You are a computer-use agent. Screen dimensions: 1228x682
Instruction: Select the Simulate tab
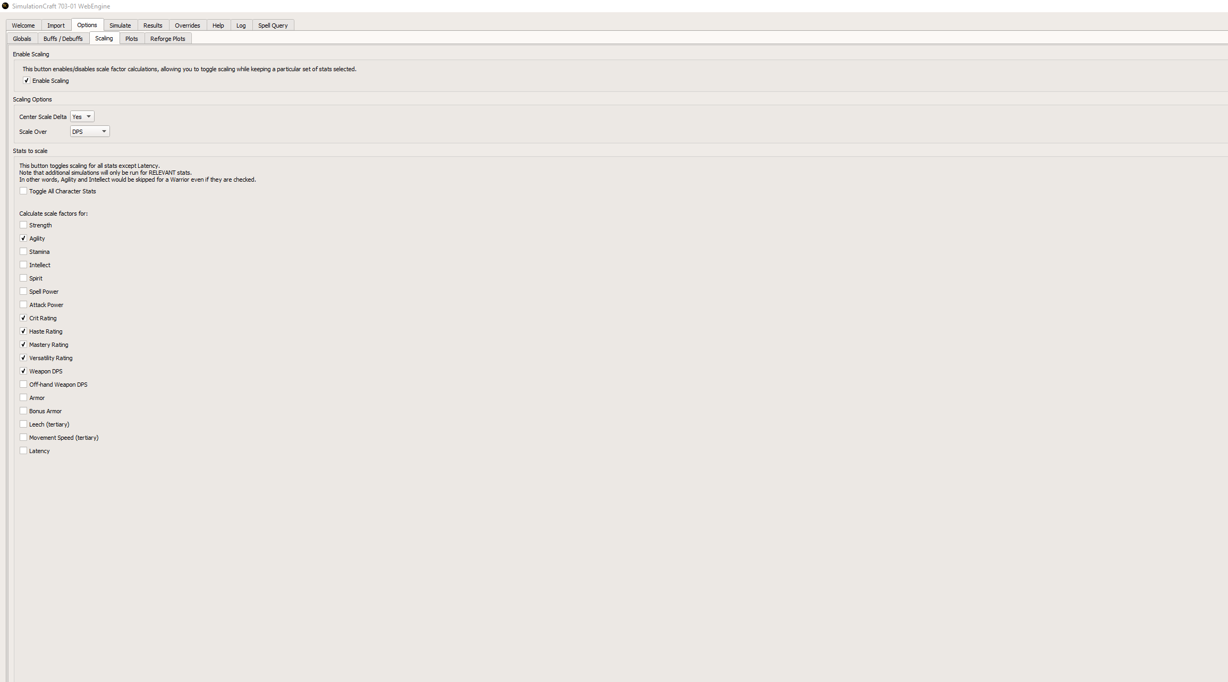pos(119,25)
